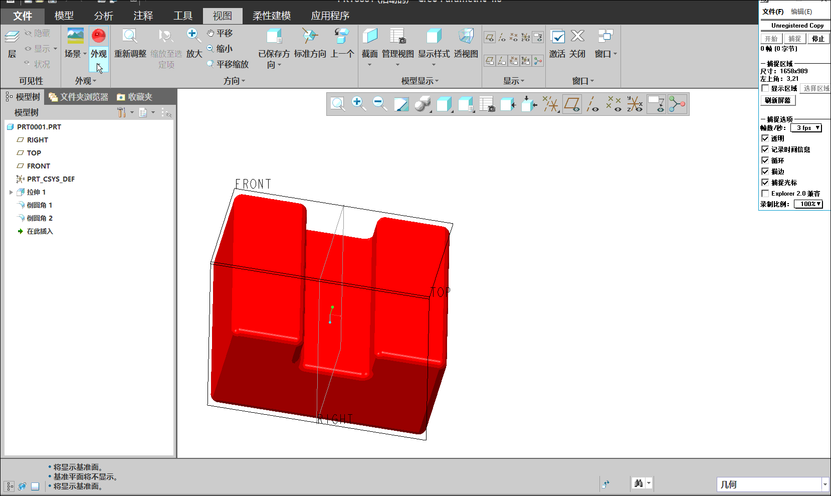Toggle axis display in graphics toolbar
The height and width of the screenshot is (496, 831).
pyautogui.click(x=593, y=104)
